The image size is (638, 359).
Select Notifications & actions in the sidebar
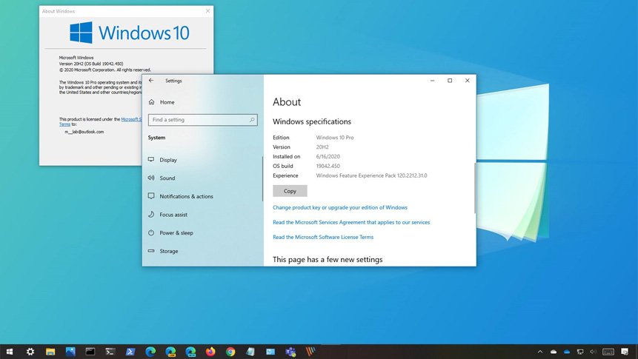(186, 196)
